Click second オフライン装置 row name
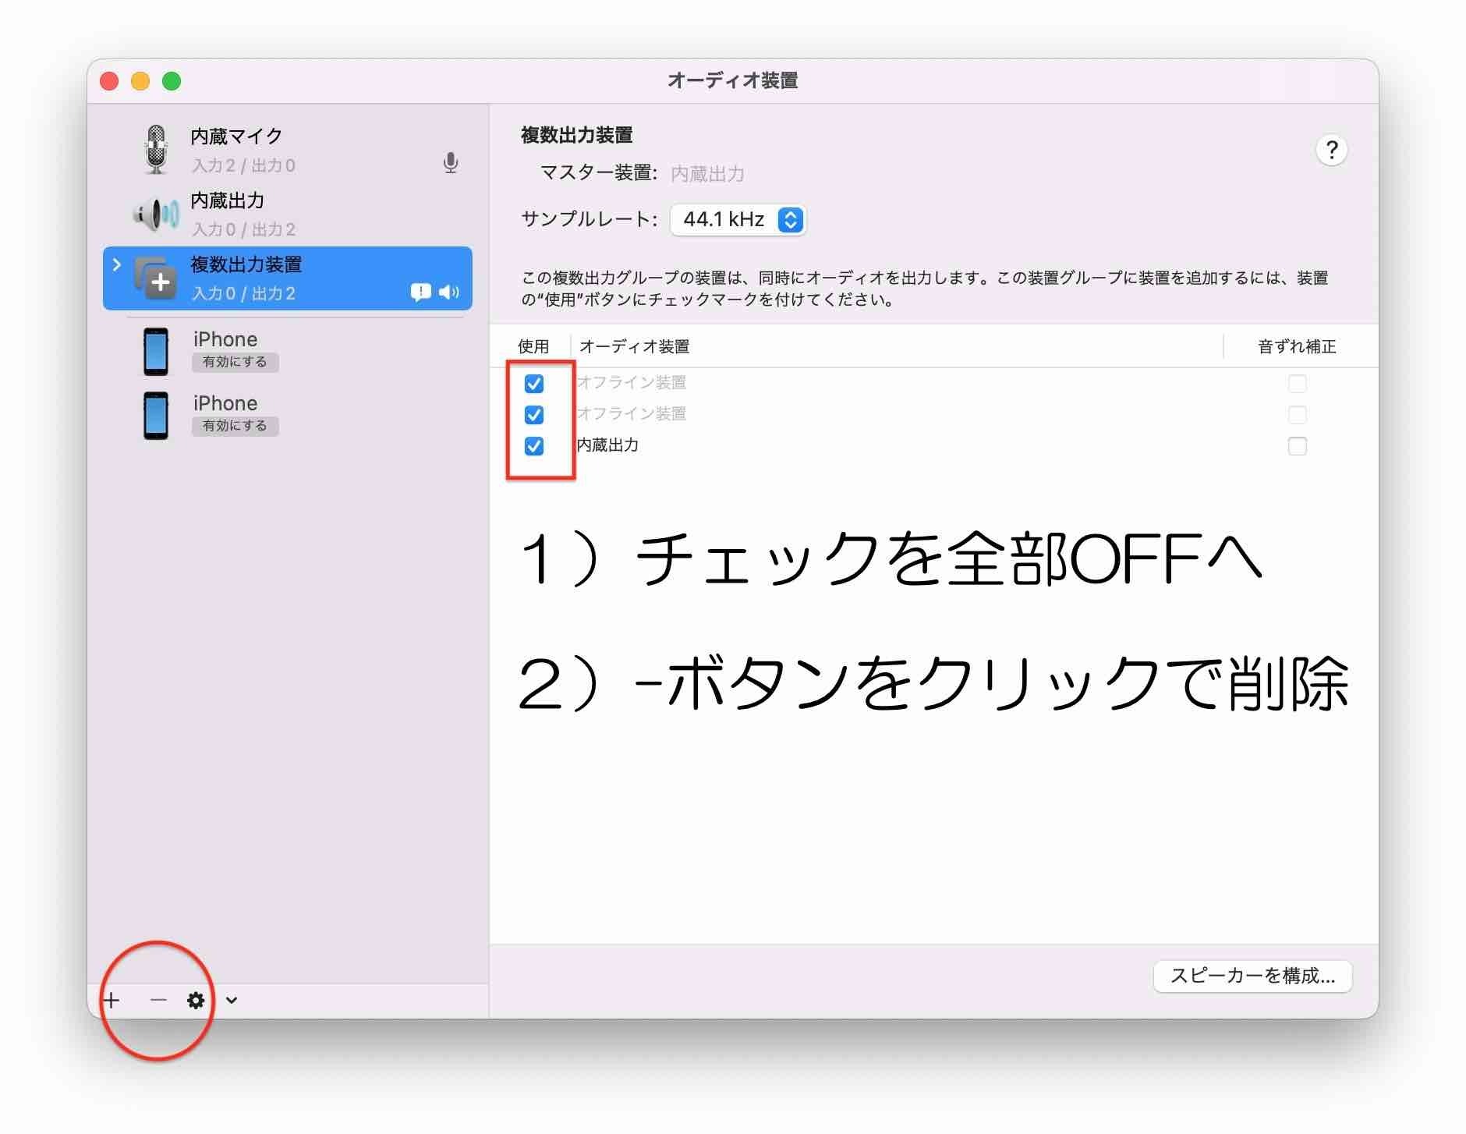The image size is (1466, 1134). pyautogui.click(x=632, y=414)
